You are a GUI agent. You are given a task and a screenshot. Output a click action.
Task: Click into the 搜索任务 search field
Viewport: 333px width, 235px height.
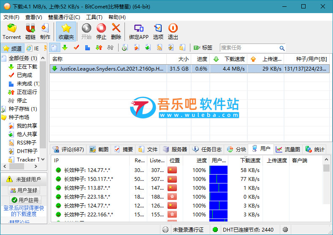click(x=249, y=48)
